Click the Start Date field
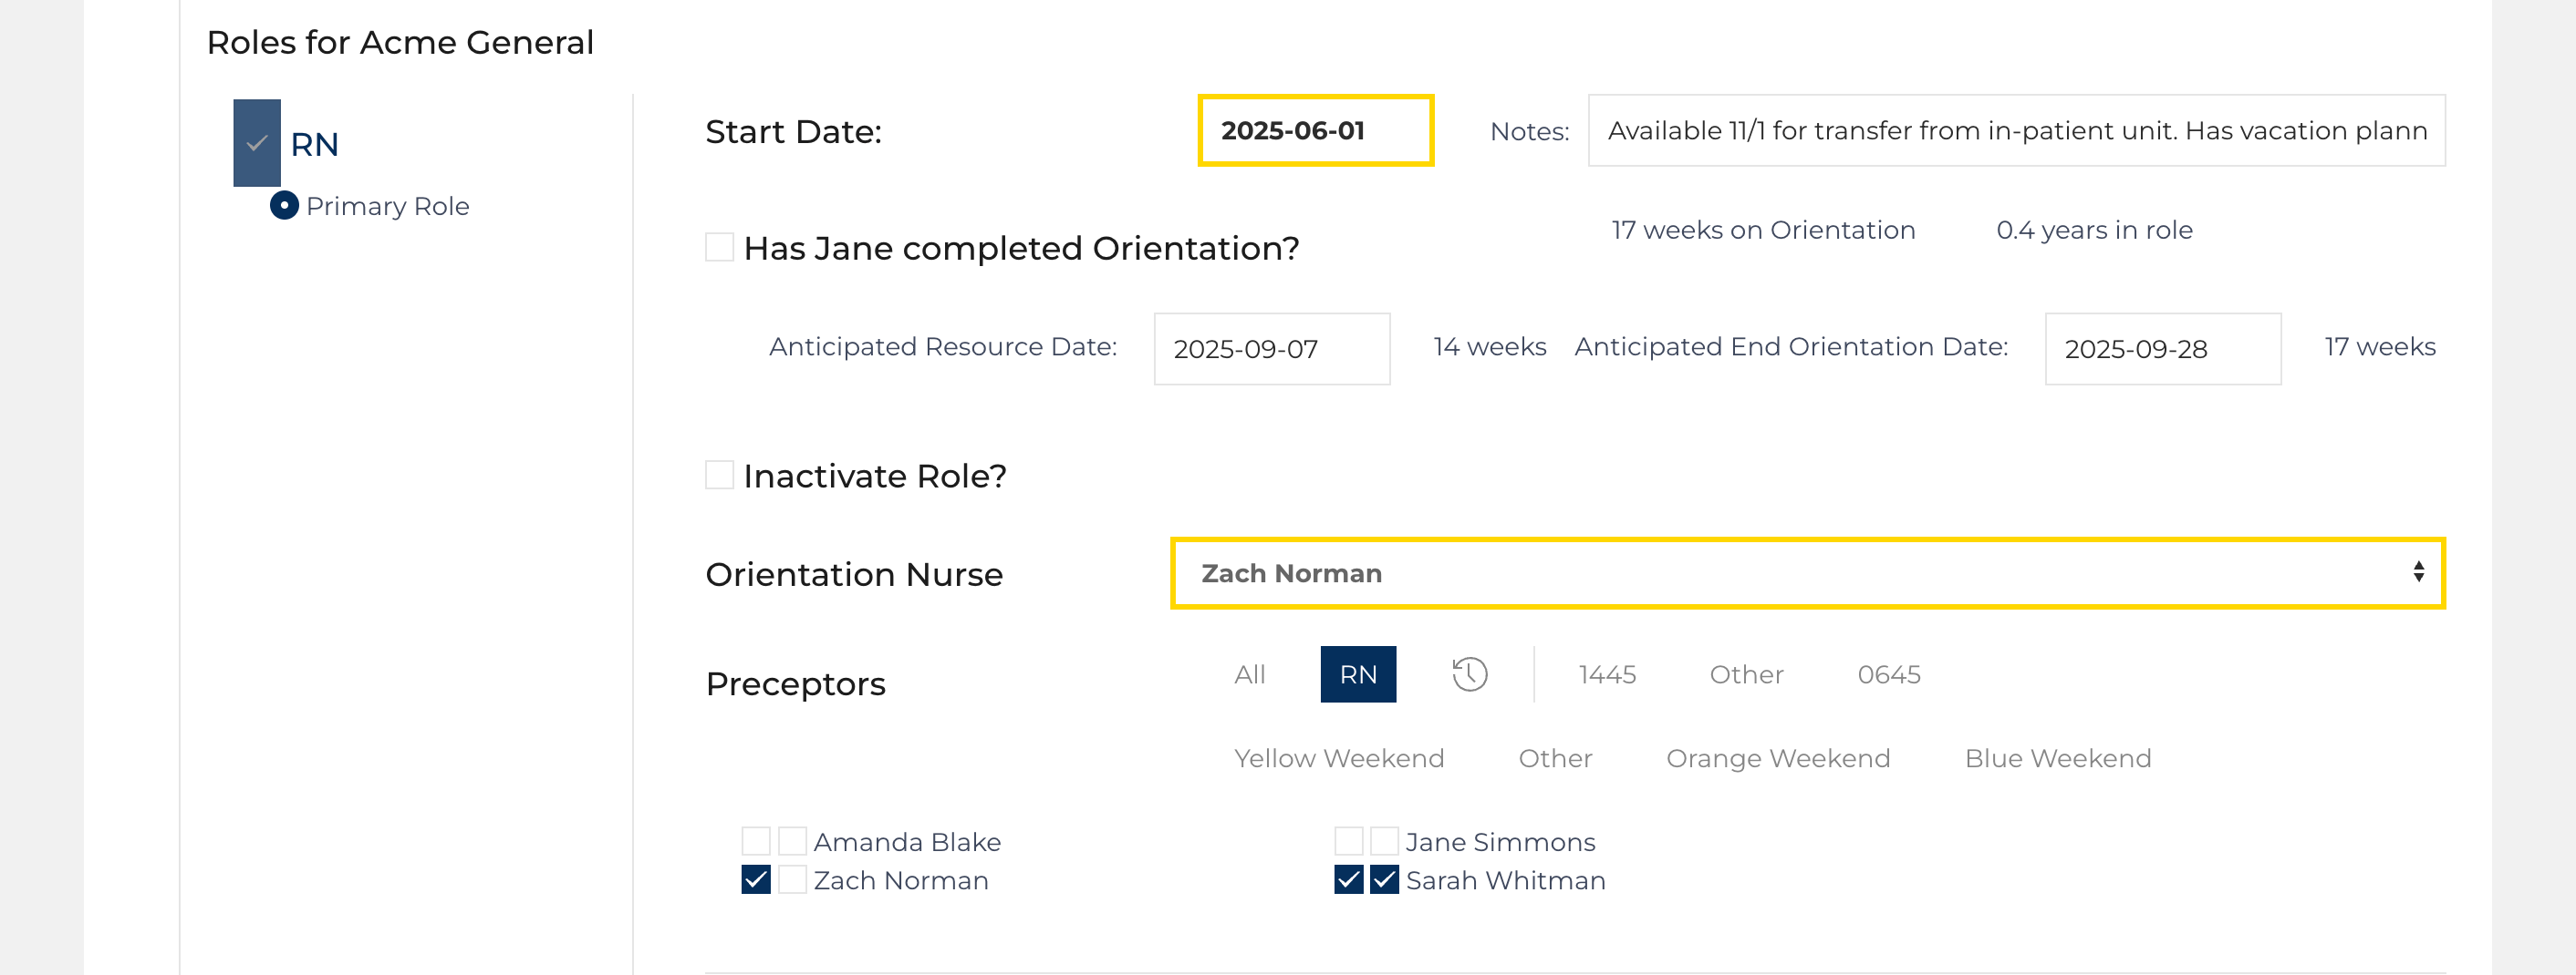Image resolution: width=2576 pixels, height=975 pixels. (x=1315, y=131)
